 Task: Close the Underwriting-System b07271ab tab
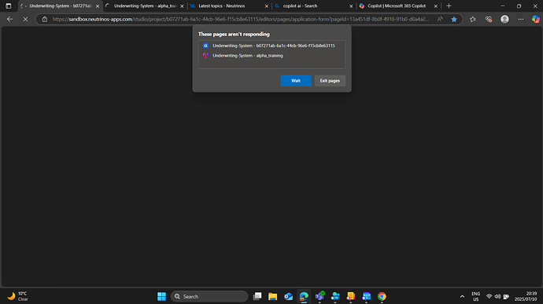click(98, 6)
